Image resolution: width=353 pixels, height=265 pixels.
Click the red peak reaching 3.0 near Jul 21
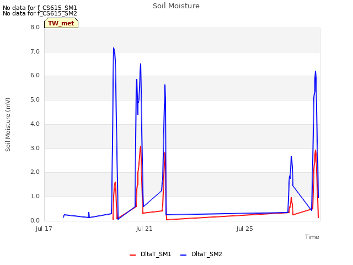tap(141, 146)
